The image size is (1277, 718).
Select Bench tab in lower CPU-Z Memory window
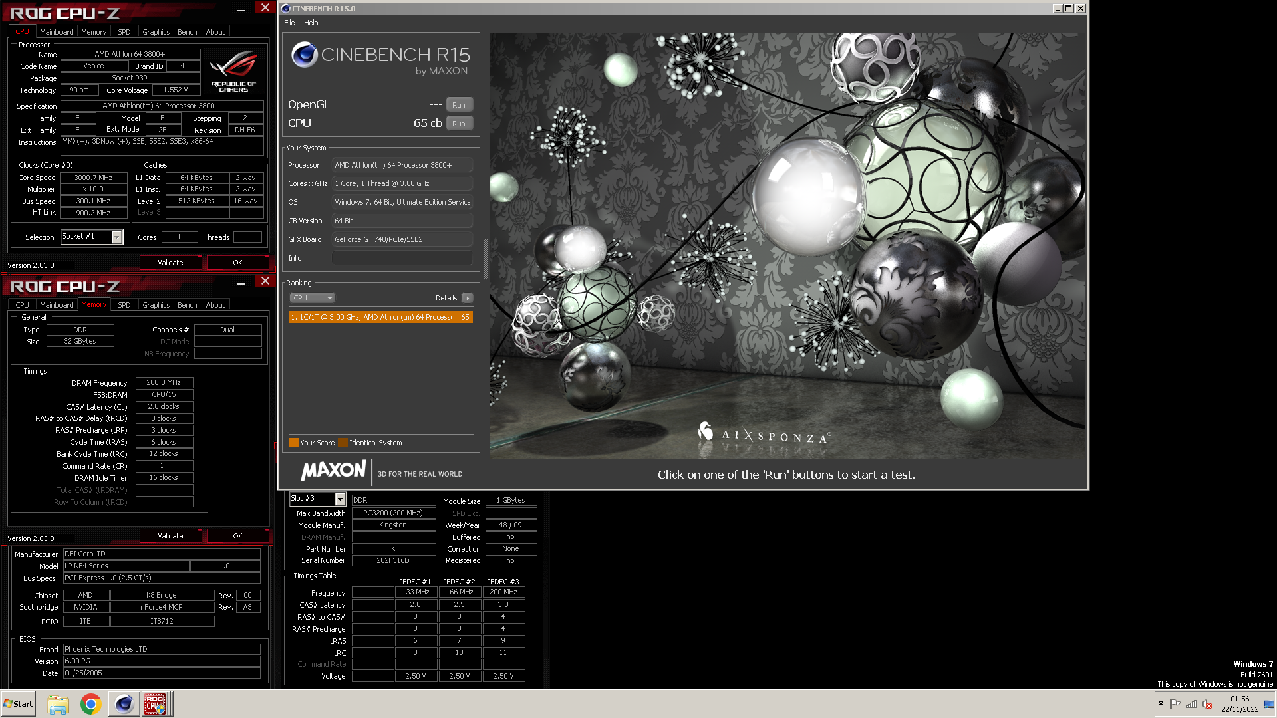pos(187,305)
